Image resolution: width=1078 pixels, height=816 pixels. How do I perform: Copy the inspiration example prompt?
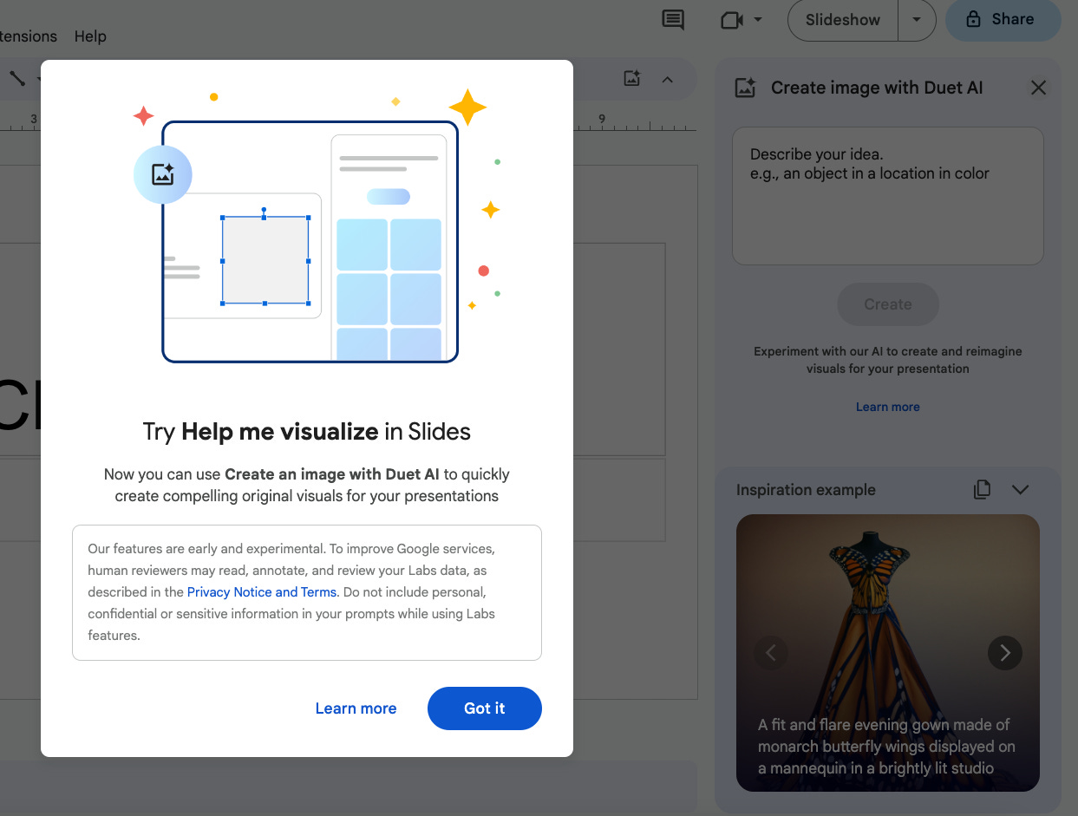982,490
